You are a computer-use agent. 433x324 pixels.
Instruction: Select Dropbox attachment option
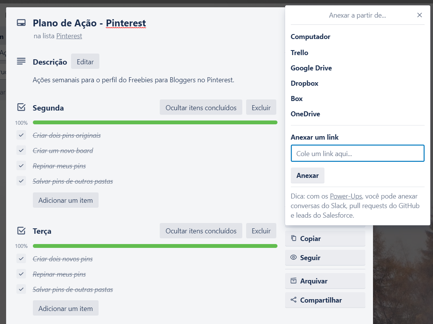[304, 83]
